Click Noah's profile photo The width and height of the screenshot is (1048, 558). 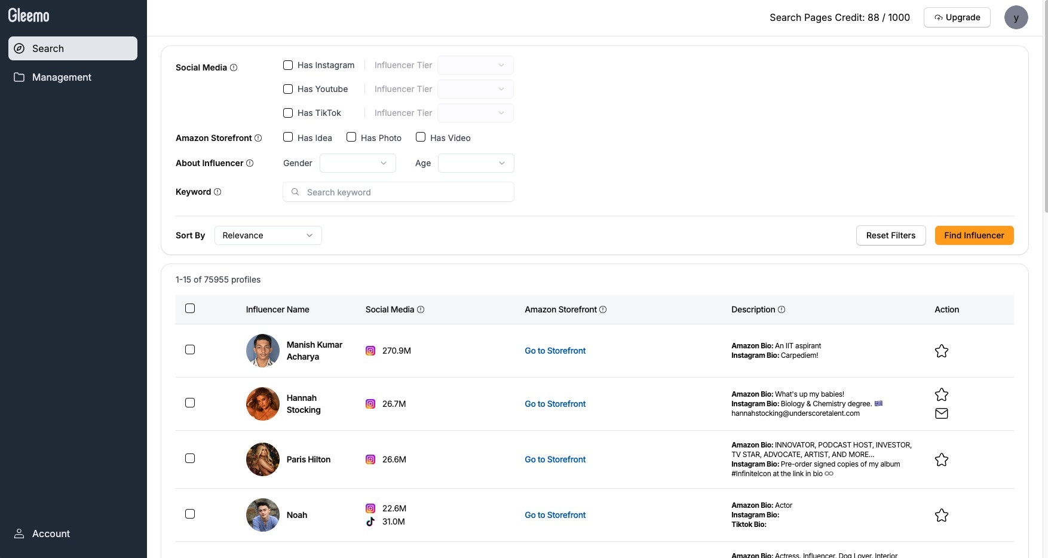(263, 515)
